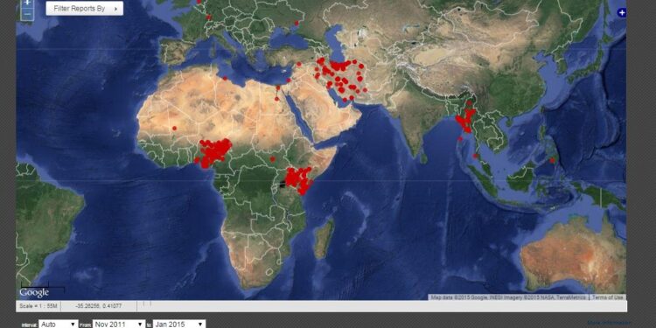Click the red marker on the Libyan coast
Image resolution: width=656 pixels, height=328 pixels.
[x=225, y=78]
